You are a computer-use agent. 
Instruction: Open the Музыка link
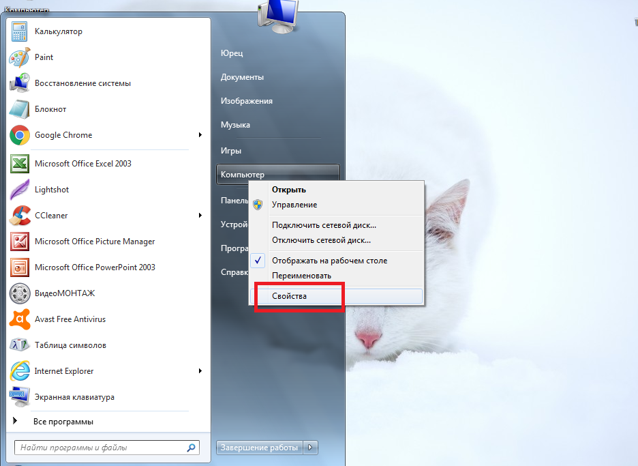pos(235,125)
